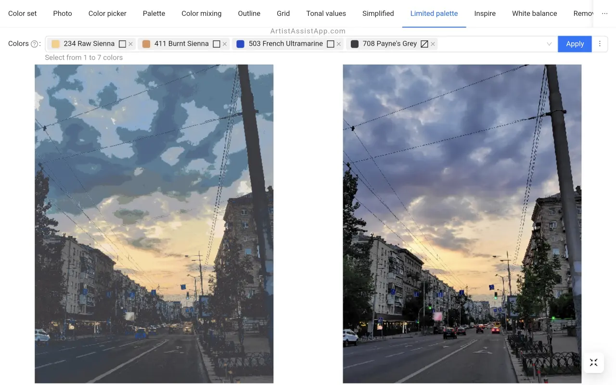Expand the colors selection dropdown arrow

tap(549, 44)
